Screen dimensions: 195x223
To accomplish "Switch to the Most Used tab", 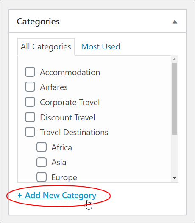I will tap(100, 46).
